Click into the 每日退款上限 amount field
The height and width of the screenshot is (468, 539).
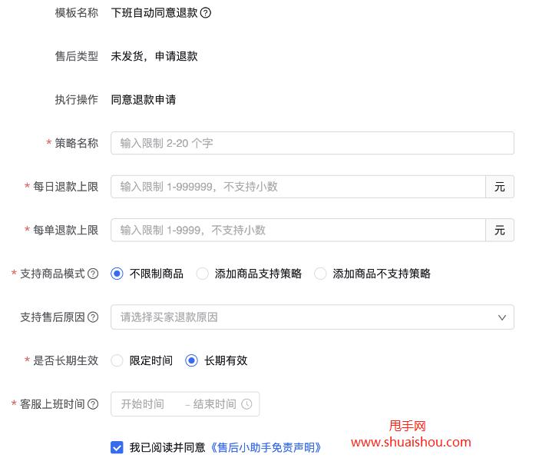[298, 187]
